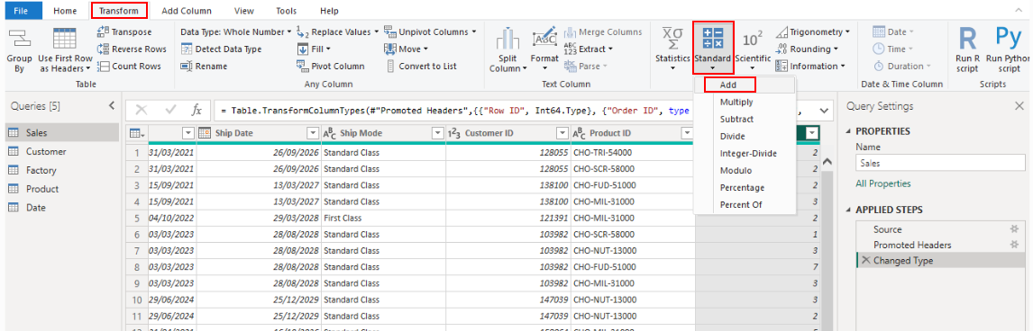Click Run R script

[x=968, y=50]
